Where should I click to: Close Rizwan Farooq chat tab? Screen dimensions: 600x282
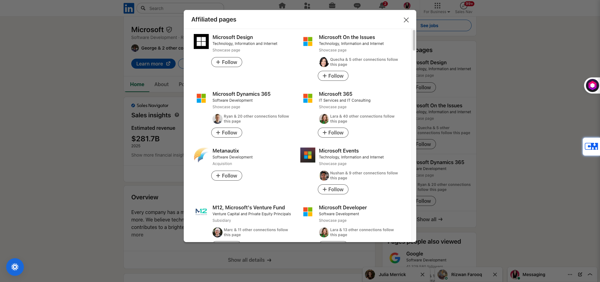(495, 275)
